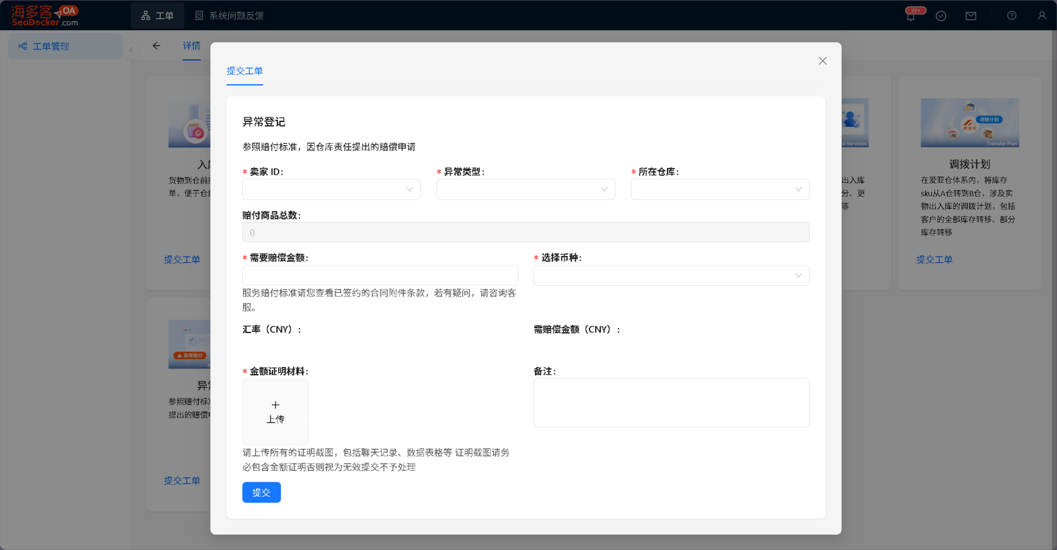The image size is (1057, 550).
Task: Click the 备注 text area
Action: coord(671,403)
